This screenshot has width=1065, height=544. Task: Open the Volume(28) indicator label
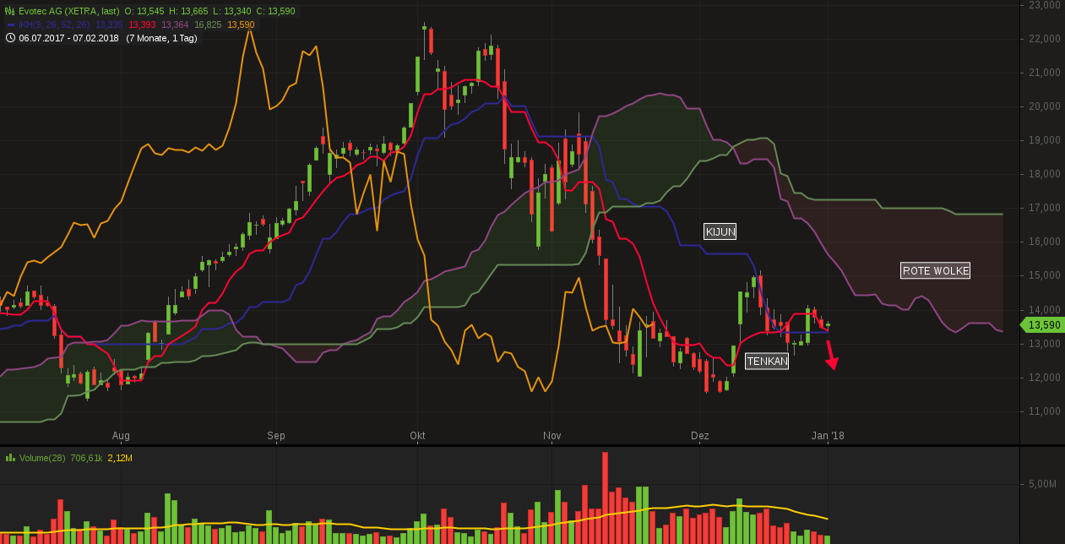pyautogui.click(x=42, y=458)
